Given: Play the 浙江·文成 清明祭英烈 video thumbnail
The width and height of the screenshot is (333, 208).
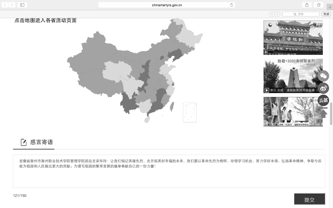Looking at the screenshot, I should point(293,76).
